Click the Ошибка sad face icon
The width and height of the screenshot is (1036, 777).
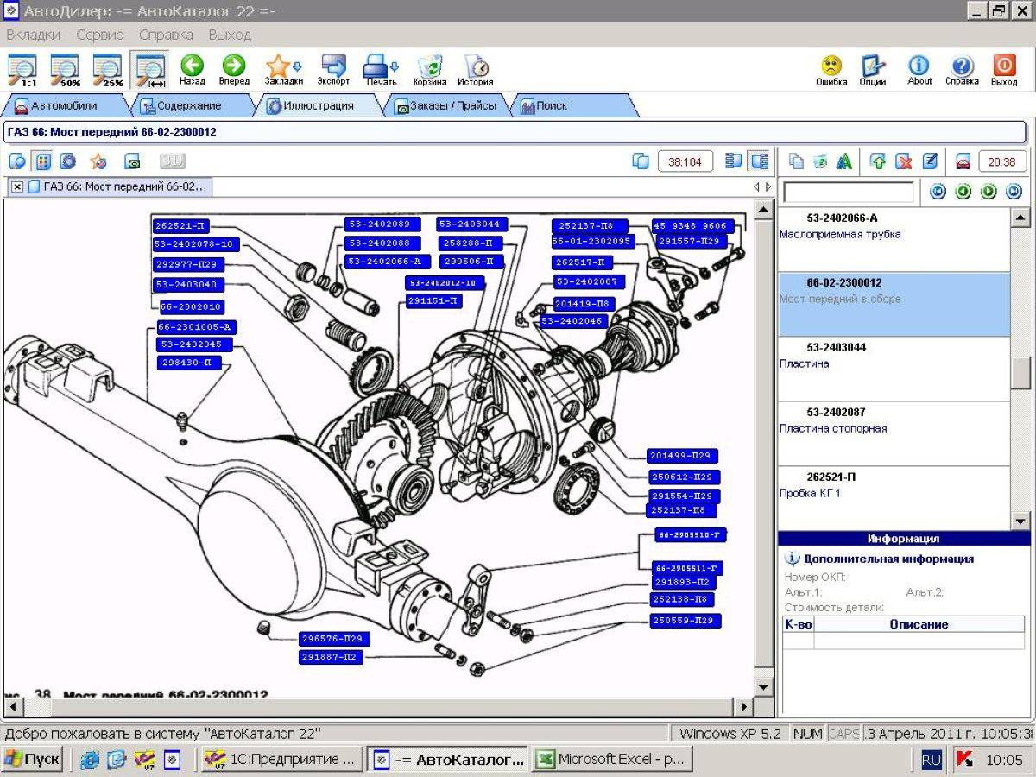[831, 66]
